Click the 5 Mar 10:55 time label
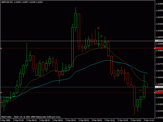The height and width of the screenshot is (122, 163). pyautogui.click(x=136, y=120)
